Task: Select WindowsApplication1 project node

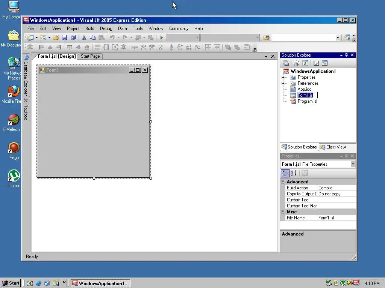Action: tap(313, 71)
